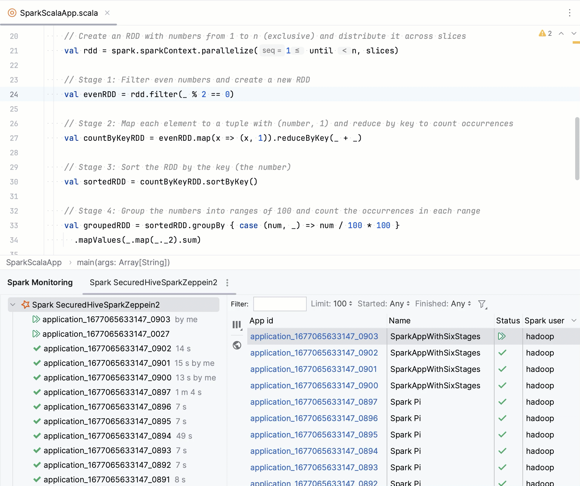This screenshot has width=580, height=486.
Task: Open the editor tabs more options menu
Action: [x=570, y=13]
